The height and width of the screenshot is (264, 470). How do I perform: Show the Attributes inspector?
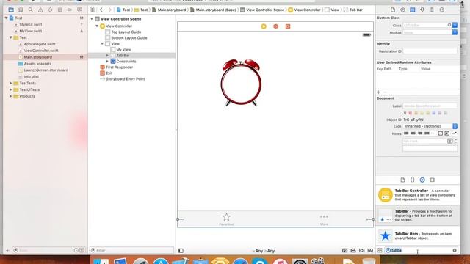coord(422,10)
